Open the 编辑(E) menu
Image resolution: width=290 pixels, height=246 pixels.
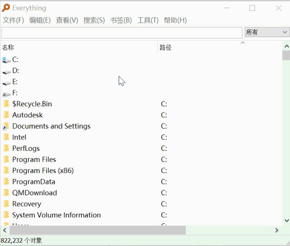(x=40, y=20)
